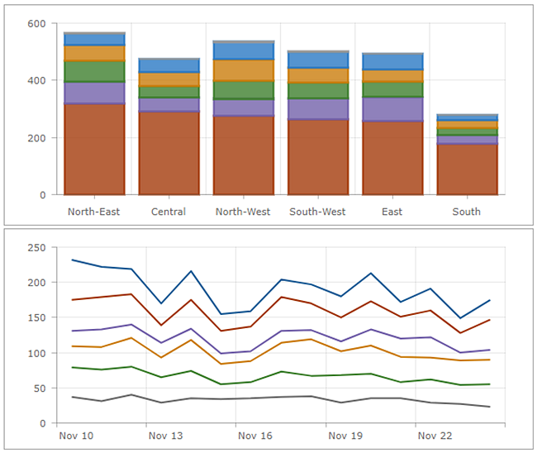This screenshot has height=453, width=537.
Task: Click the South-West category axis label
Action: [317, 212]
